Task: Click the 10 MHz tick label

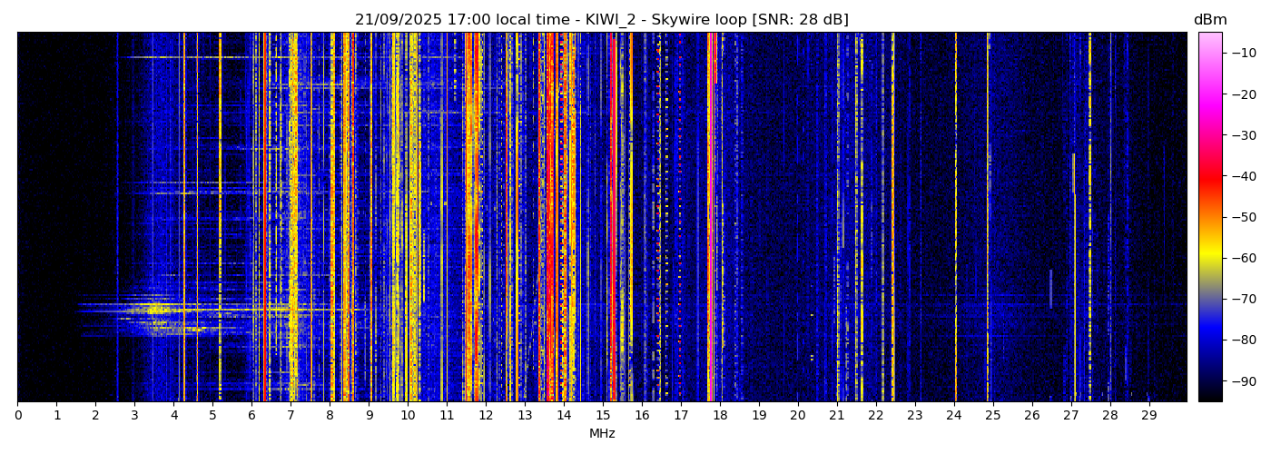Action: click(x=408, y=415)
